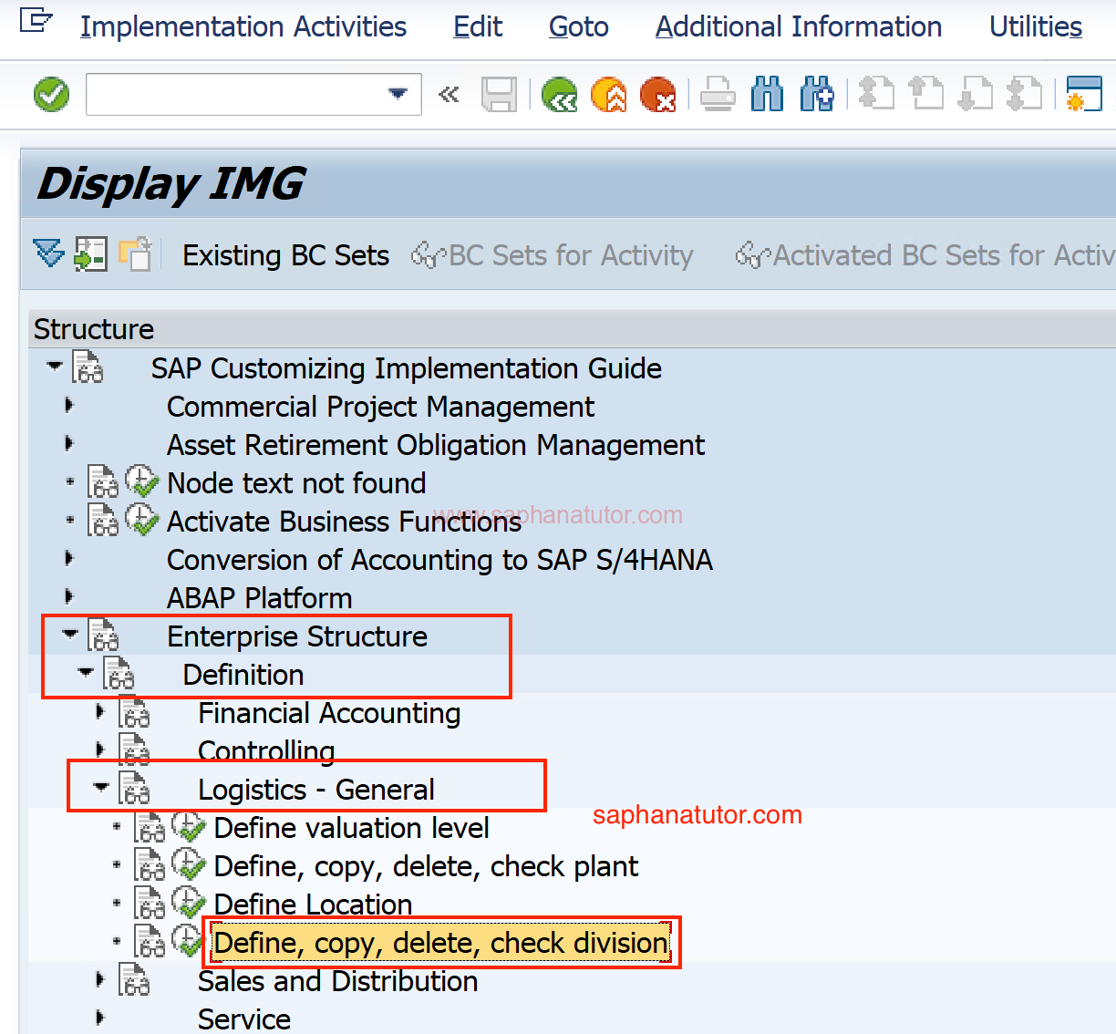The height and width of the screenshot is (1034, 1116).
Task: Select Define, copy, delete, check plant text
Action: [x=426, y=866]
